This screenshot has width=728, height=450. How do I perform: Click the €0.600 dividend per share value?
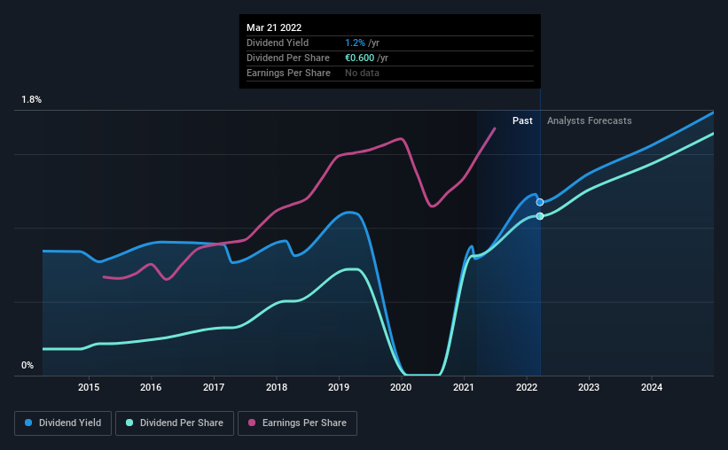pos(359,58)
